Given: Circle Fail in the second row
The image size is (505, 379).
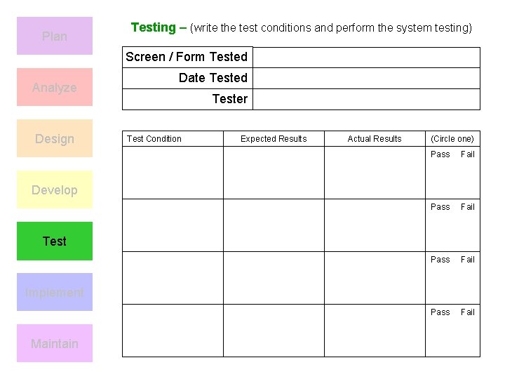Looking at the screenshot, I should tap(468, 207).
